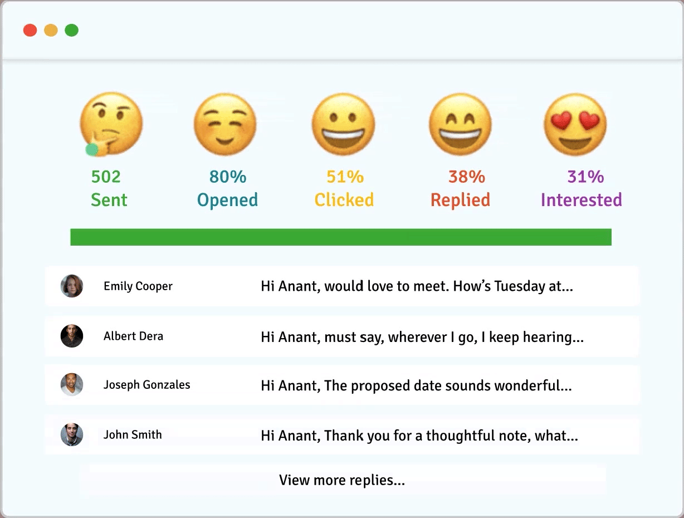Click the thinking face emoji above Sent
684x518 pixels.
111,124
